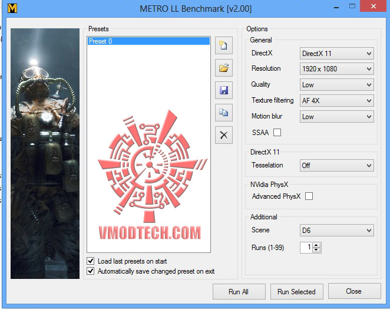Maximize the benchmark window
This screenshot has width=390, height=309.
(352, 6)
